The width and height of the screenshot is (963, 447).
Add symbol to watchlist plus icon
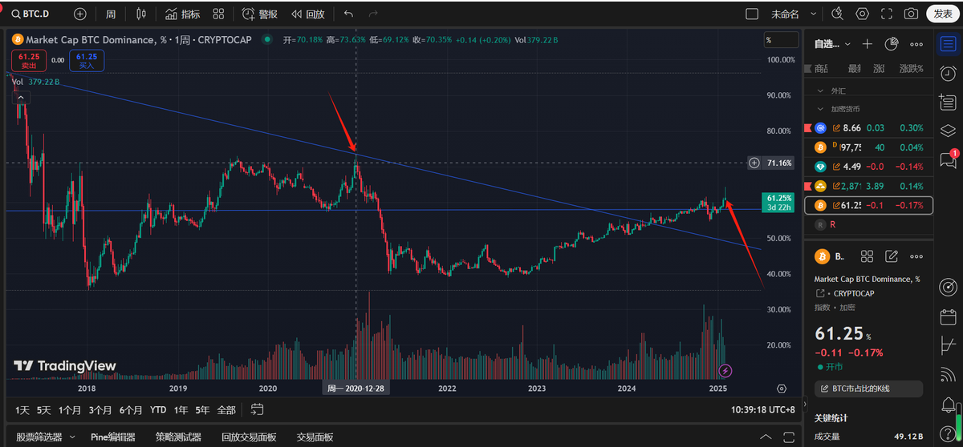[x=868, y=44]
